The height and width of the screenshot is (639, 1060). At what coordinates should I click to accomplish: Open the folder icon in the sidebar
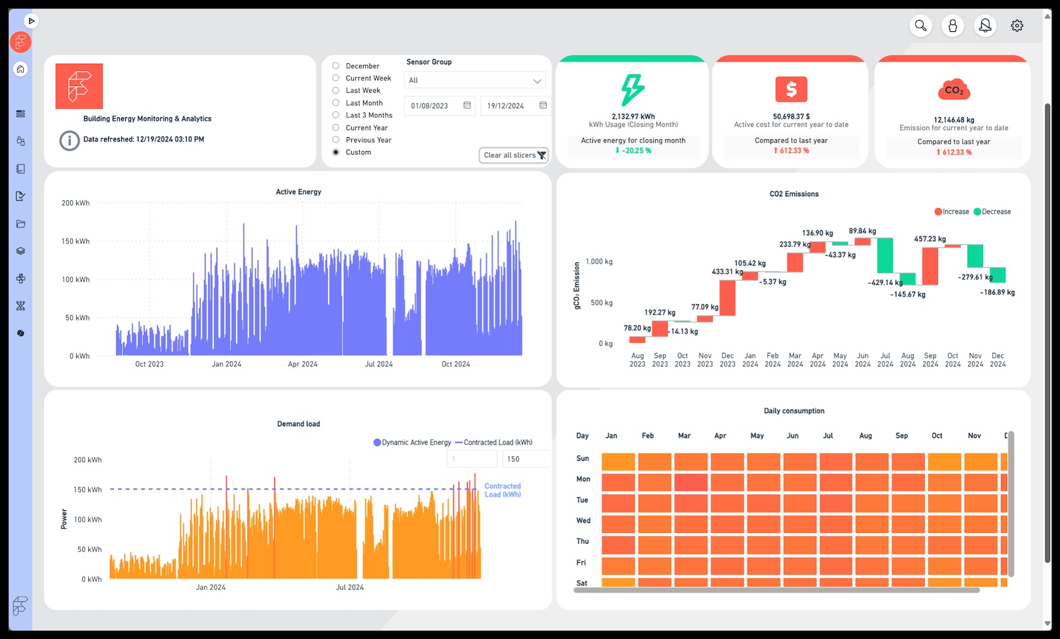click(x=21, y=224)
